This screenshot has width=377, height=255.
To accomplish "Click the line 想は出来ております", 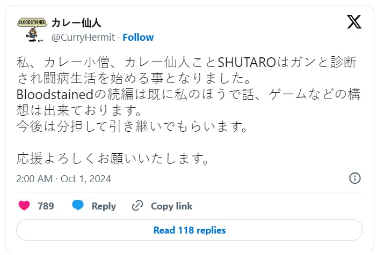I will click(x=79, y=110).
